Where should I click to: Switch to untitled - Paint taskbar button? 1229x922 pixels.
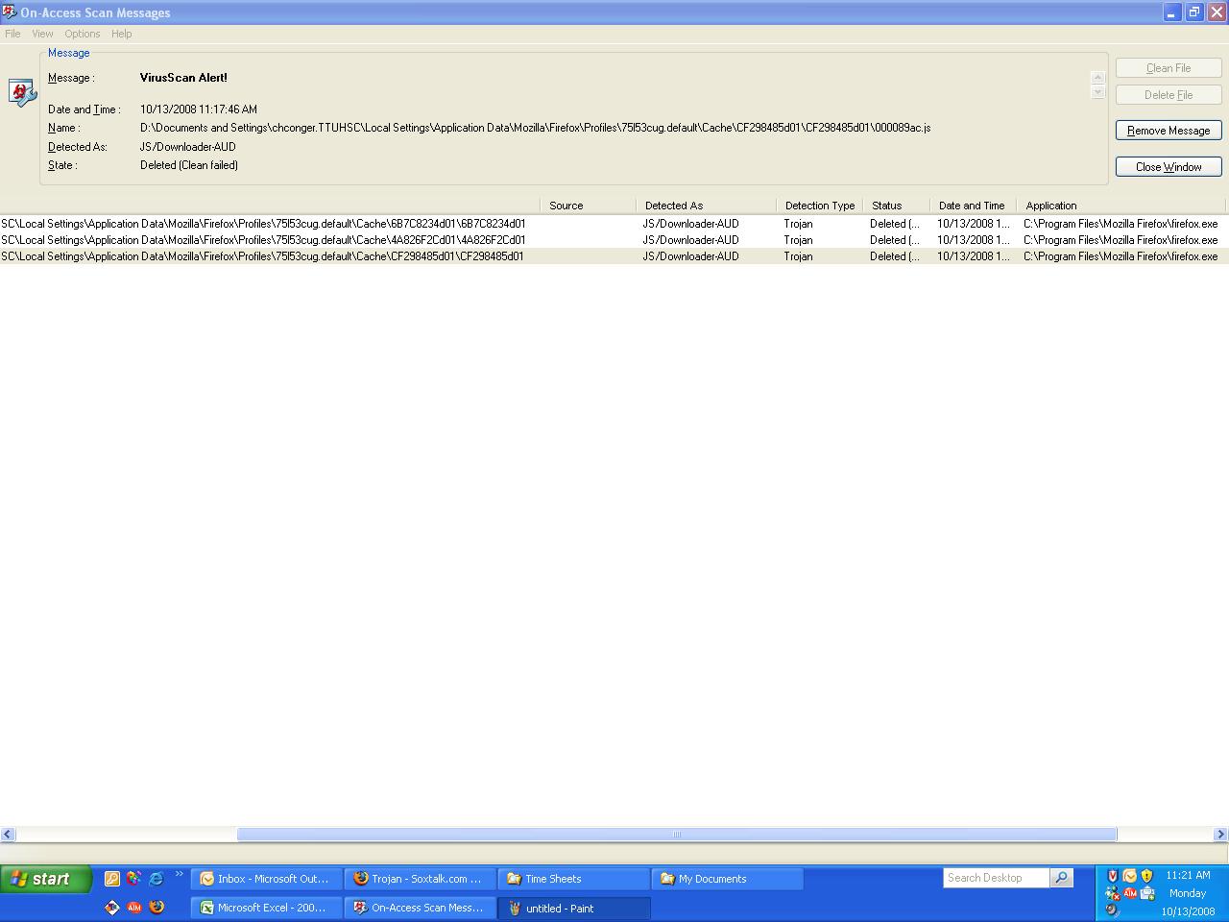(x=574, y=909)
